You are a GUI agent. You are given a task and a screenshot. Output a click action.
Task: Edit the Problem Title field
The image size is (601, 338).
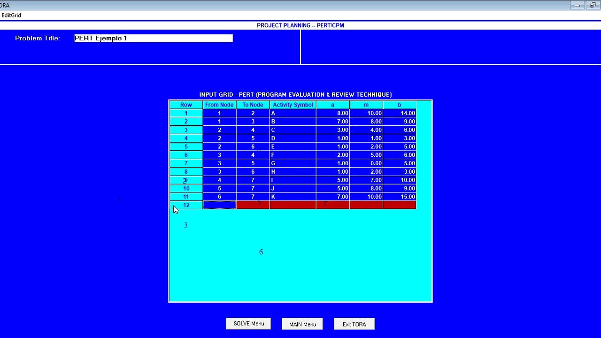pos(154,38)
